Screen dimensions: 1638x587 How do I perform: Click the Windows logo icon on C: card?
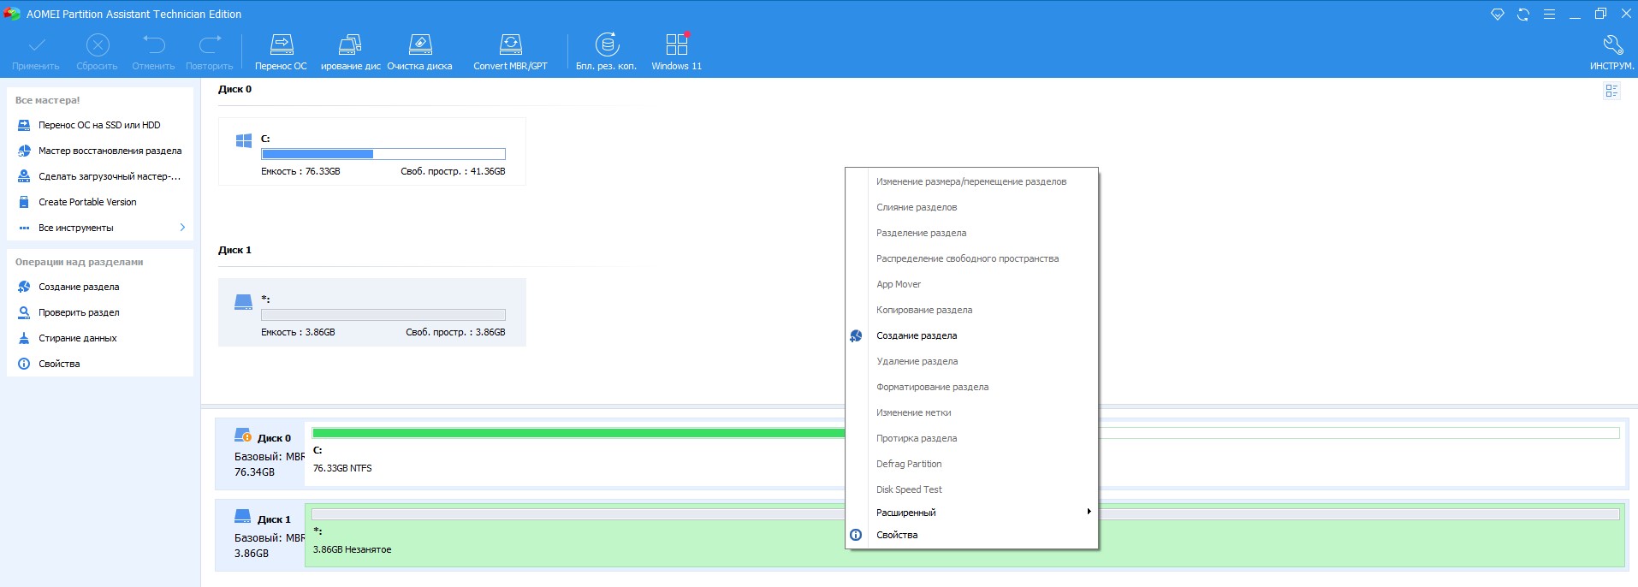(244, 140)
